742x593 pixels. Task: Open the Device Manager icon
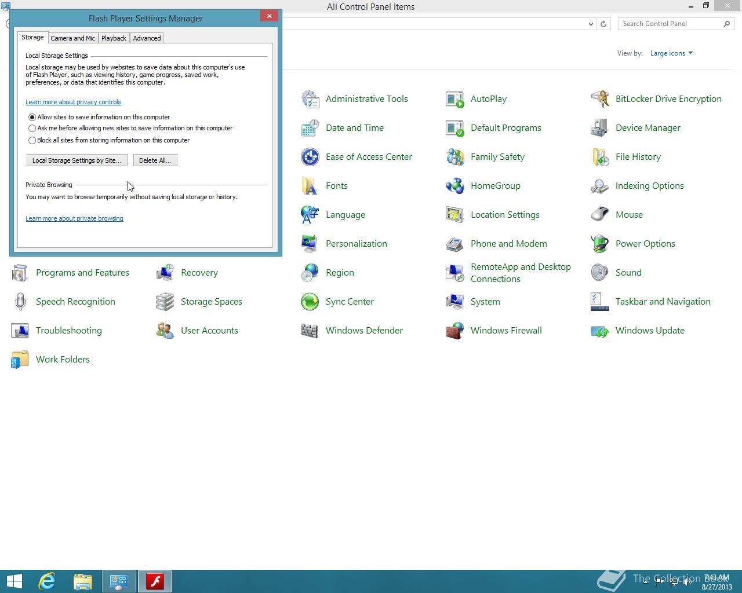coord(600,128)
